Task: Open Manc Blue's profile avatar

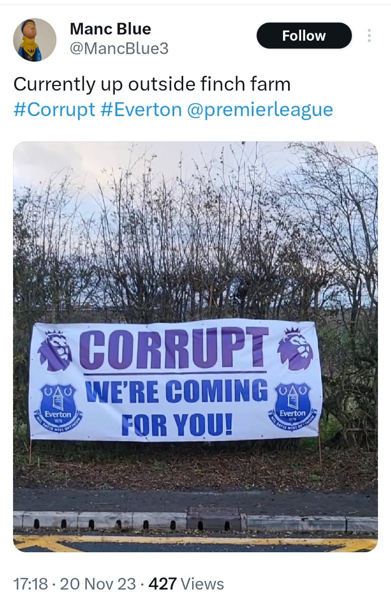Action: click(x=35, y=40)
